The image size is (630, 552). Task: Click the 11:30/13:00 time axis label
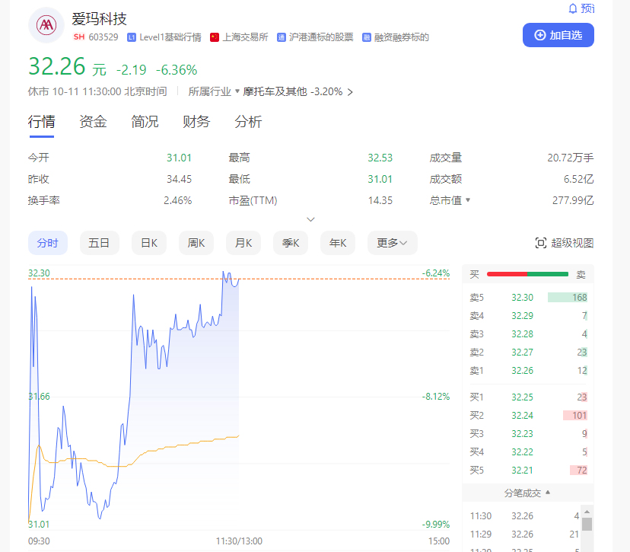click(239, 541)
